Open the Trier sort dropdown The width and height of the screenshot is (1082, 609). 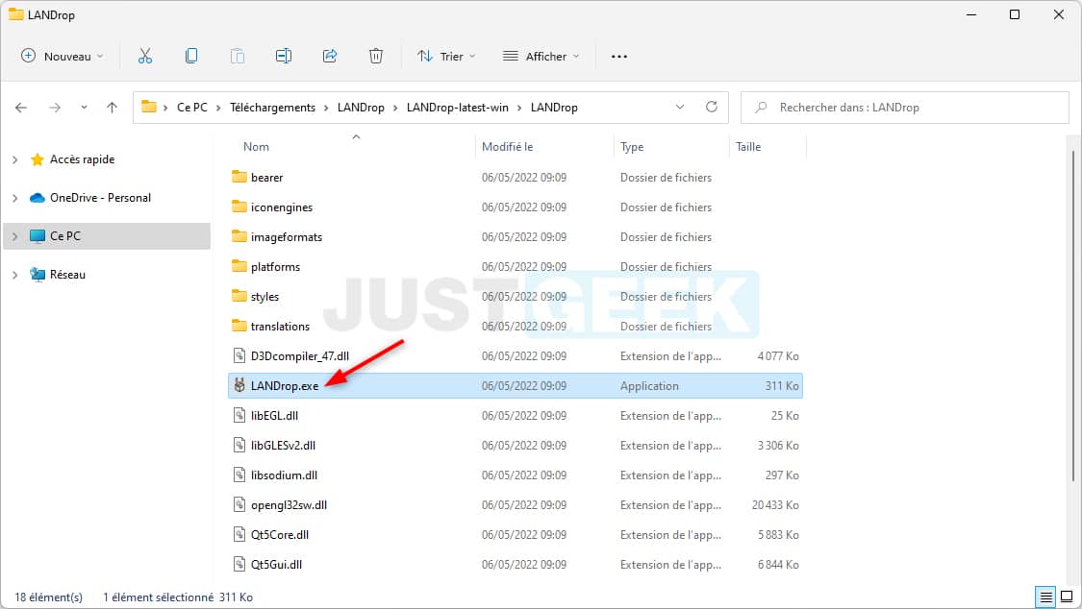coord(446,57)
